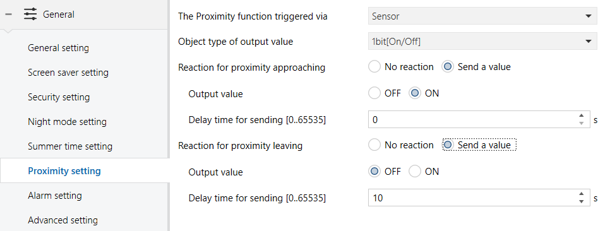Increase leaving delay time with up arrow

click(581, 194)
